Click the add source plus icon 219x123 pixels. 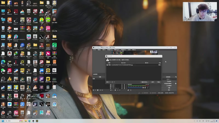pyautogui.click(x=111, y=90)
